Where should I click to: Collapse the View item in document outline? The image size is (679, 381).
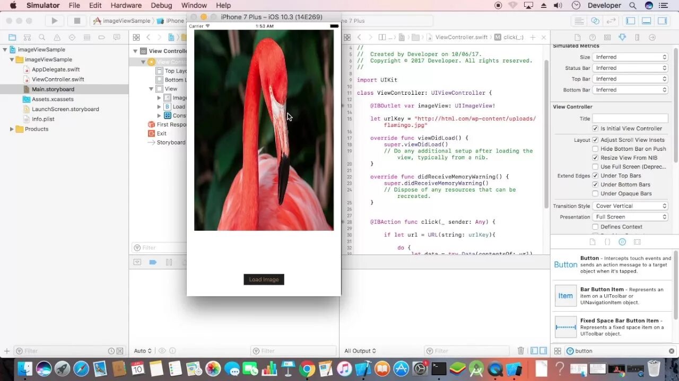click(151, 89)
